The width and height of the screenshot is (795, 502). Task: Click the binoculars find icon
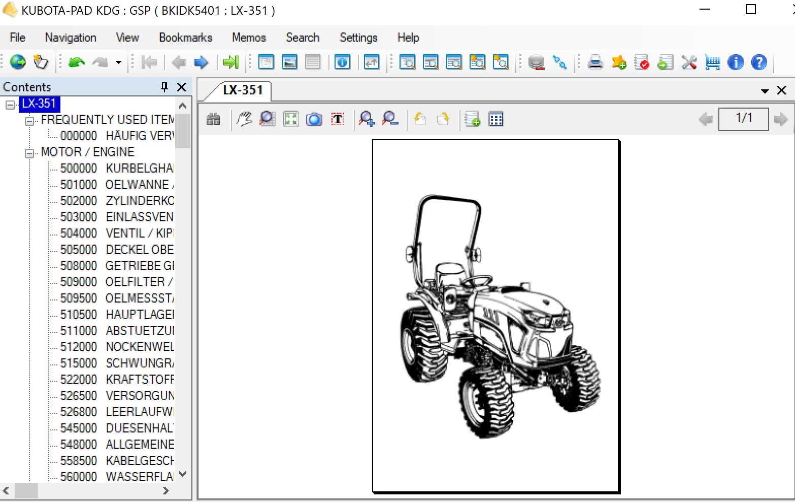point(213,119)
